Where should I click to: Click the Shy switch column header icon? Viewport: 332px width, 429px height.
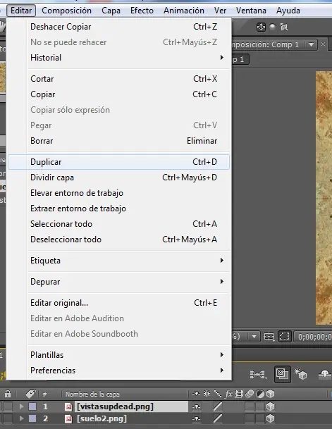(196, 394)
